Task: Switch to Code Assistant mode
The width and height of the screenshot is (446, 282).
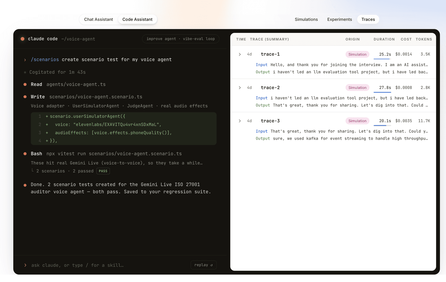Action: [x=137, y=19]
